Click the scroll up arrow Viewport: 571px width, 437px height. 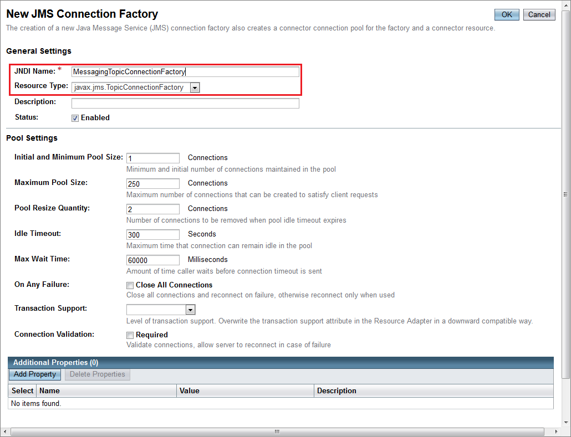565,4
